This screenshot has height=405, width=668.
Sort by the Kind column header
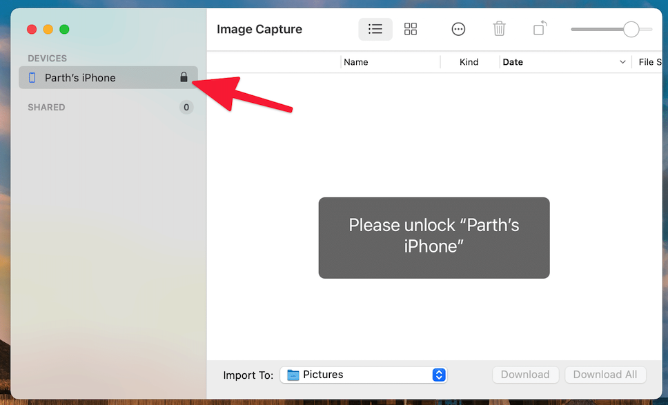[469, 62]
